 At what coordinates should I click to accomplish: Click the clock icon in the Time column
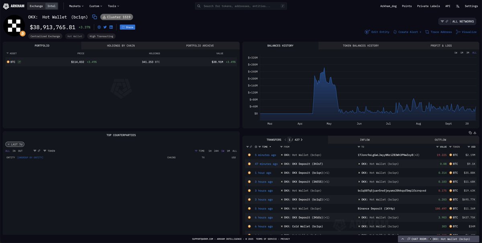(x=255, y=147)
